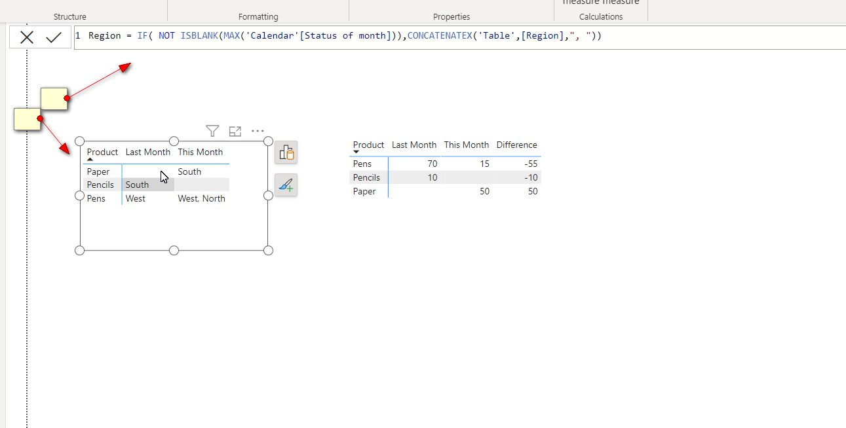Click the -10 difference value
The width and height of the screenshot is (846, 428).
(x=531, y=177)
